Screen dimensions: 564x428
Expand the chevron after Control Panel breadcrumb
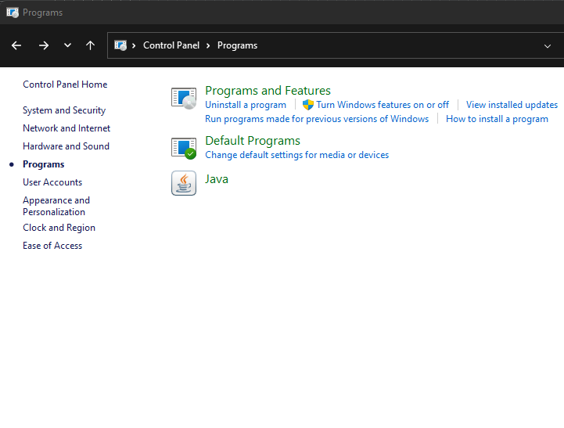coord(209,45)
